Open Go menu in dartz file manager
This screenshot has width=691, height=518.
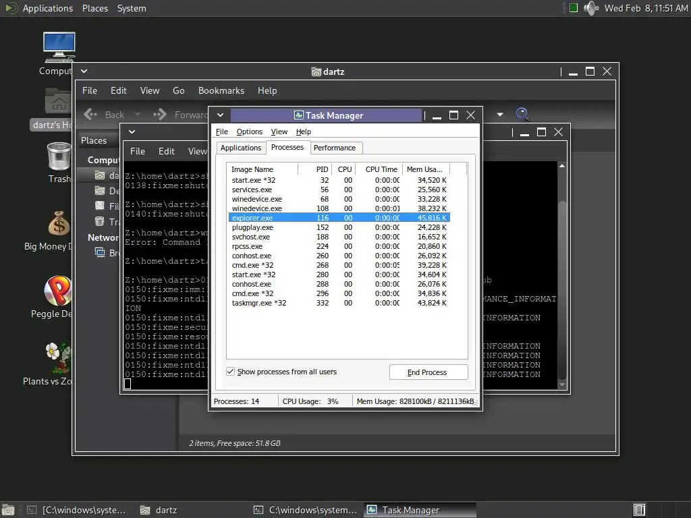(178, 90)
